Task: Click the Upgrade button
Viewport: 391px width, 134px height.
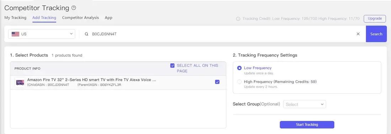Action: (375, 19)
